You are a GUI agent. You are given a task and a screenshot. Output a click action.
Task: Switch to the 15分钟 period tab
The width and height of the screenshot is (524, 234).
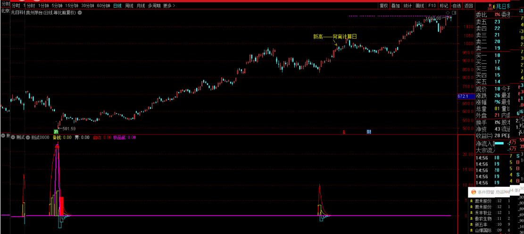(72, 6)
